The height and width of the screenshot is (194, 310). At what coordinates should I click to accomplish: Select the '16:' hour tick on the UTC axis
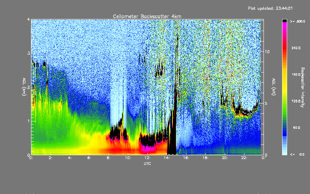pyautogui.click(x=186, y=158)
